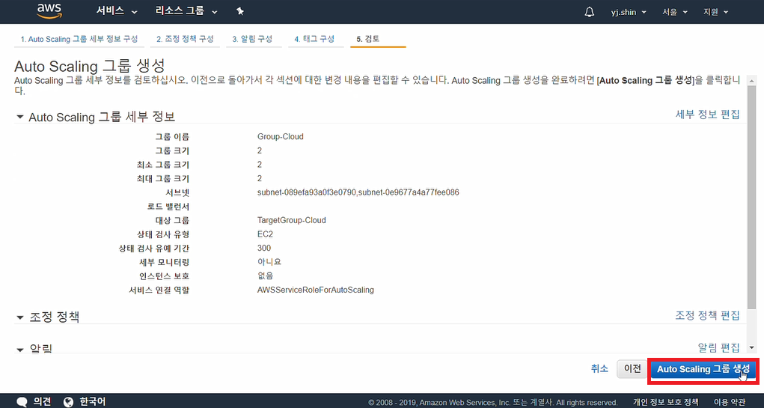Select the Group-Cloud group name value

pyautogui.click(x=280, y=136)
